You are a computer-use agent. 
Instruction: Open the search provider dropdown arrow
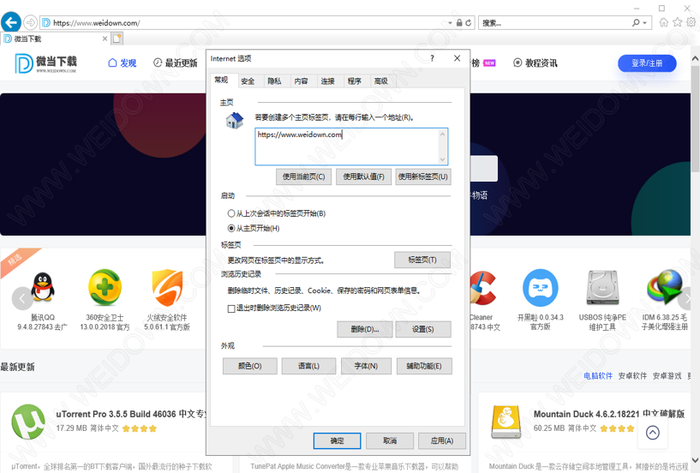tap(644, 23)
